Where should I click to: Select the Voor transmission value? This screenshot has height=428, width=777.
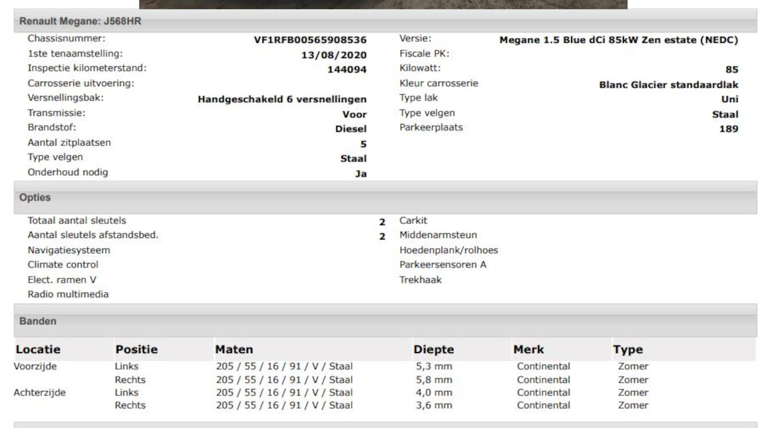(x=354, y=114)
